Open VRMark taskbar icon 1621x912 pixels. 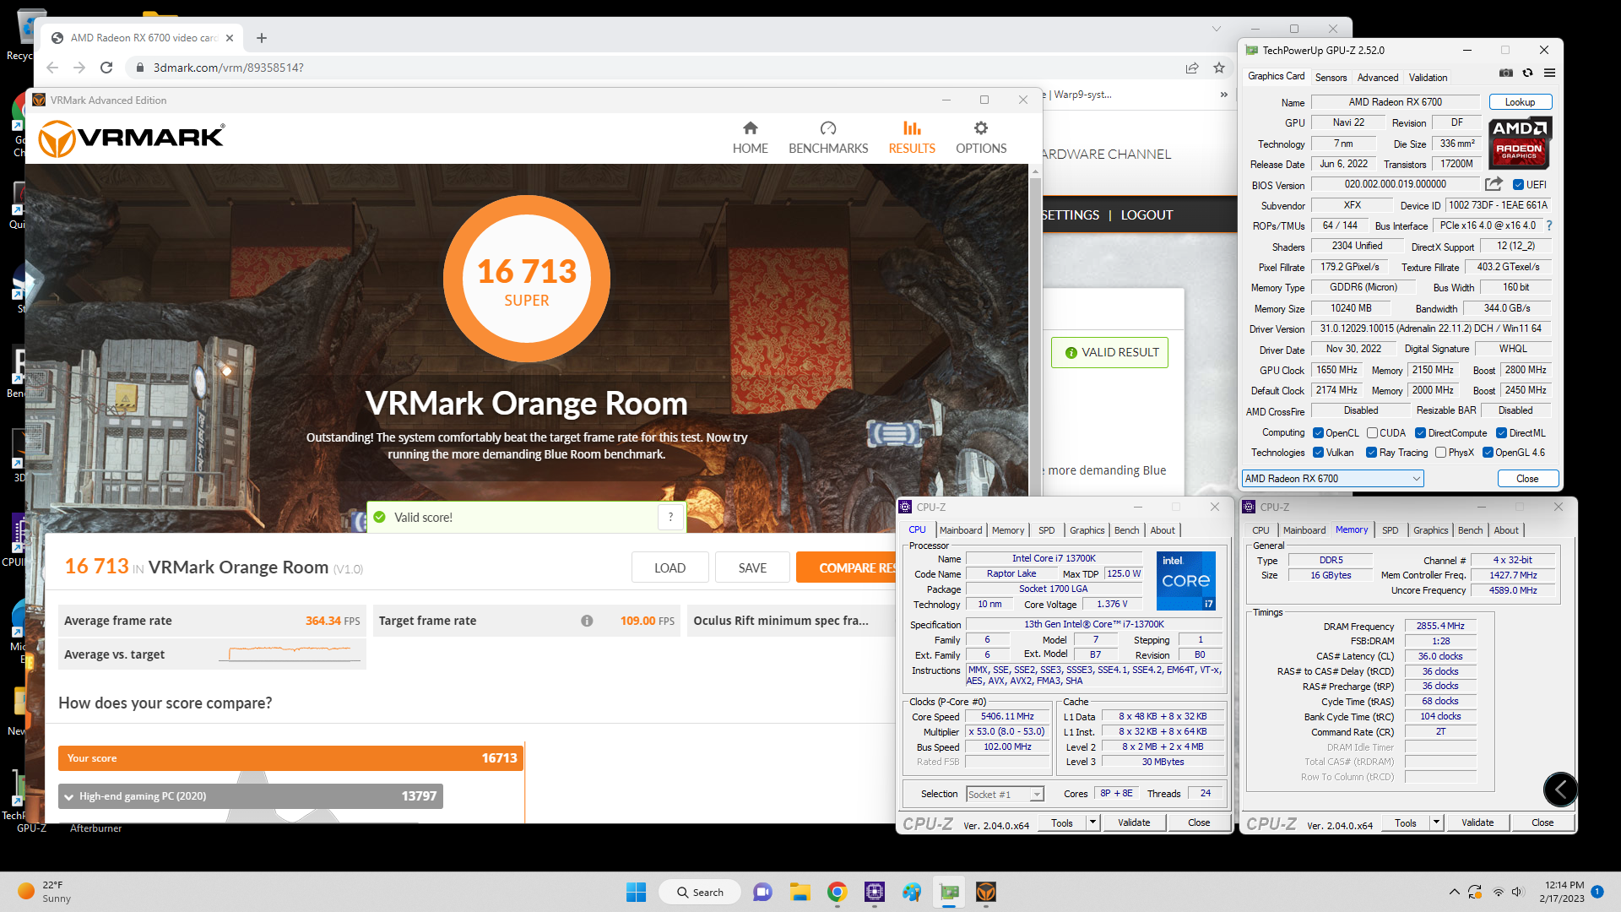pyautogui.click(x=985, y=892)
